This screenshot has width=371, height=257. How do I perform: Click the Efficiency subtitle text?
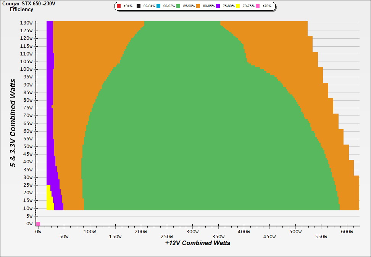21,10
